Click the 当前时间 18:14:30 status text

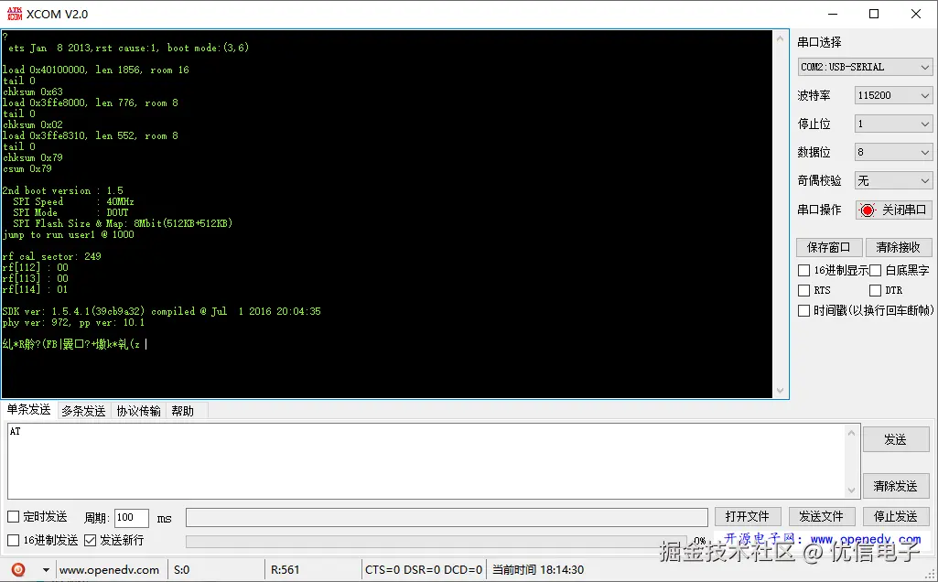pyautogui.click(x=538, y=570)
